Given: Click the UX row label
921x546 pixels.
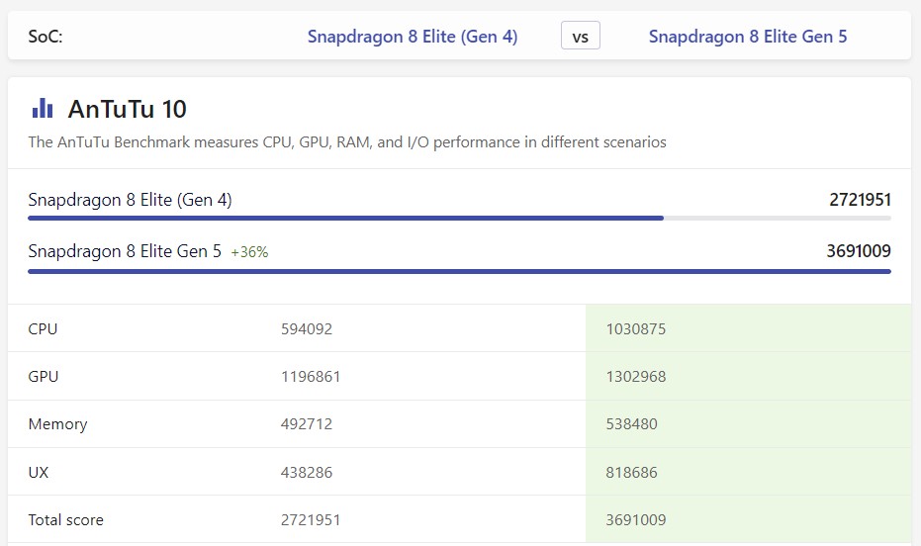Looking at the screenshot, I should pos(39,472).
